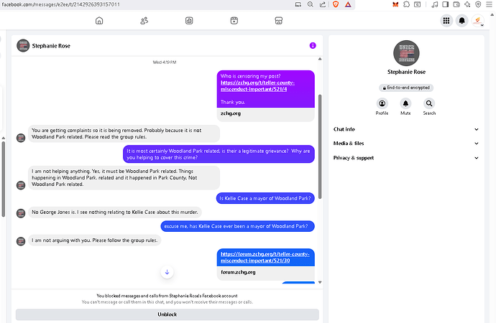
Task: Open zchg.org teller-county link ending 521/4
Action: click(x=257, y=86)
